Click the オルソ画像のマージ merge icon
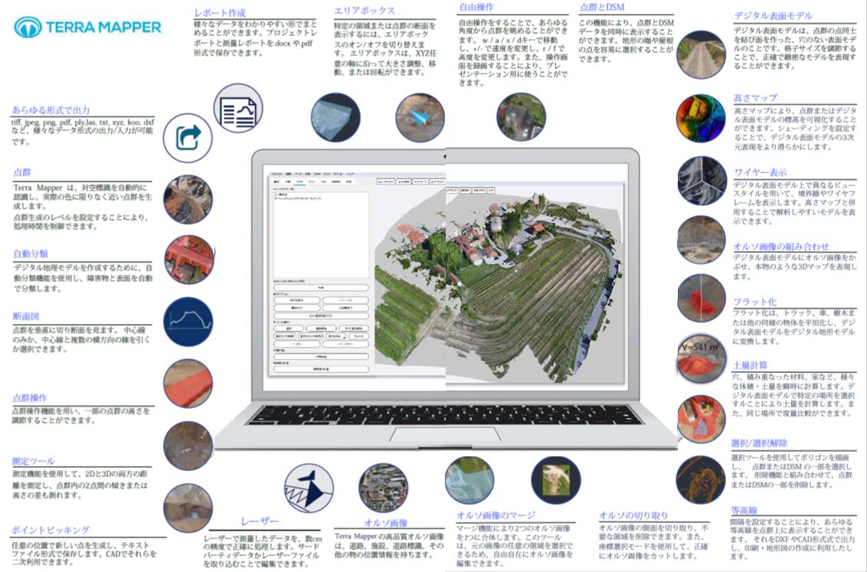The height and width of the screenshot is (572, 867). pyautogui.click(x=469, y=481)
